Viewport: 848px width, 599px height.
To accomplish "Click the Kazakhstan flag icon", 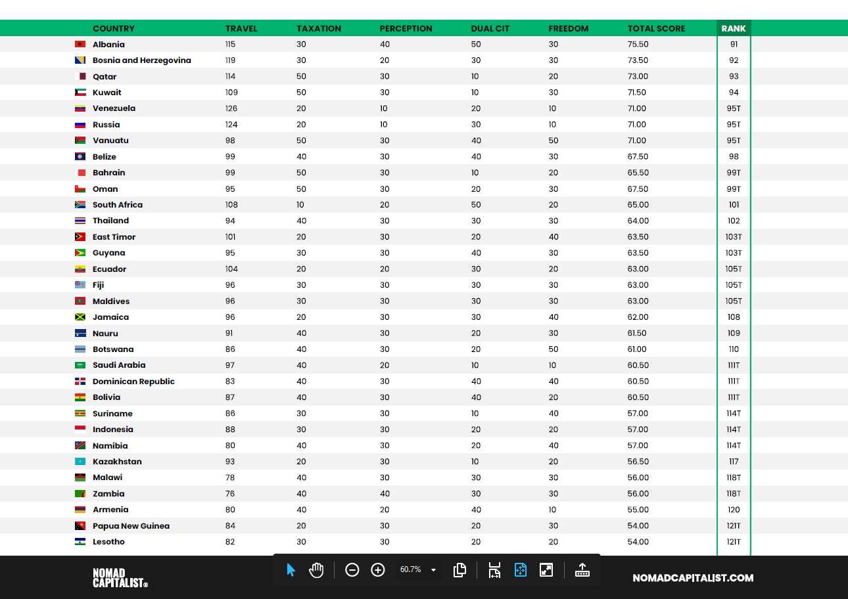I will [x=80, y=462].
